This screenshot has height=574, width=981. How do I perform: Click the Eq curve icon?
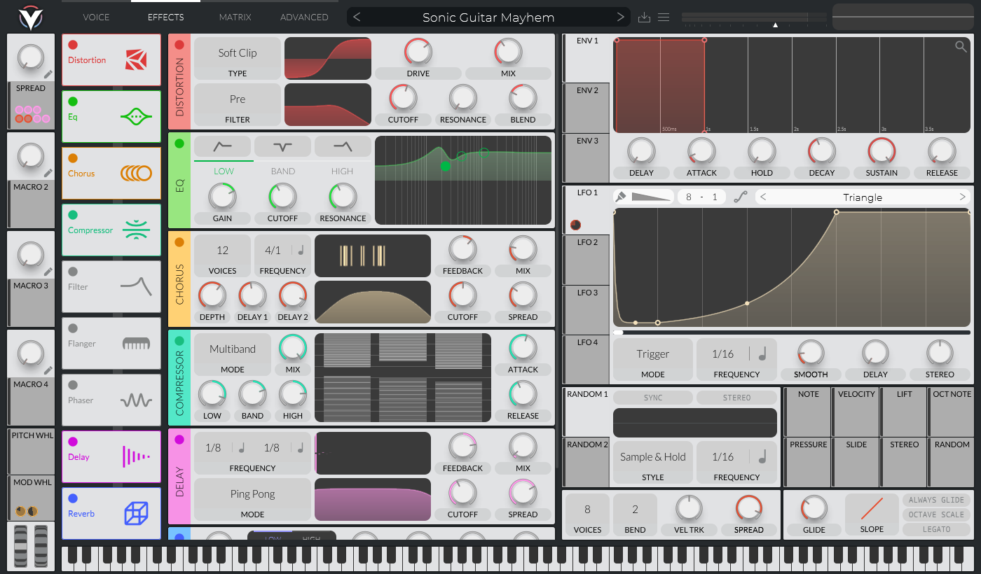[136, 117]
